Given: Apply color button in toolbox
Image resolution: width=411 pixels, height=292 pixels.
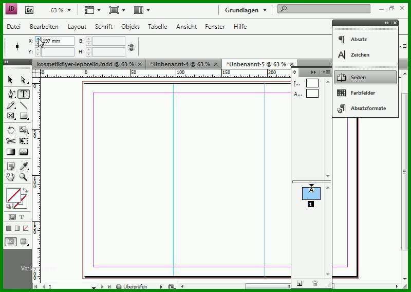Looking at the screenshot, I should 9,228.
